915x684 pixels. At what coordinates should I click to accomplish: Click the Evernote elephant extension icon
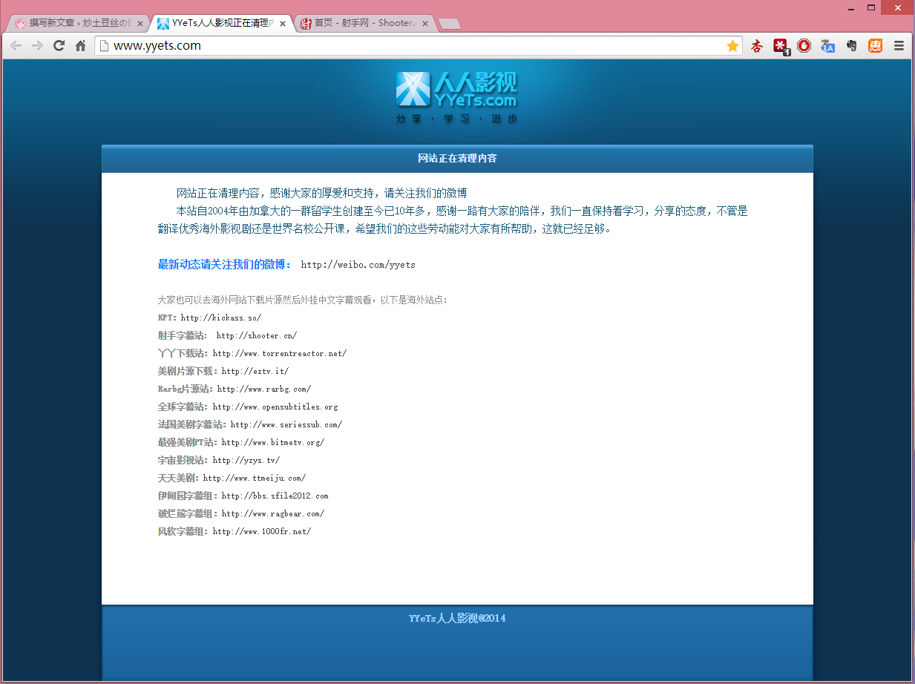click(851, 46)
